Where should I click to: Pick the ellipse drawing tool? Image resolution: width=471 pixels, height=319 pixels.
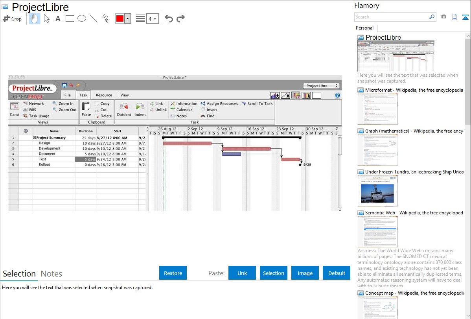coord(82,18)
